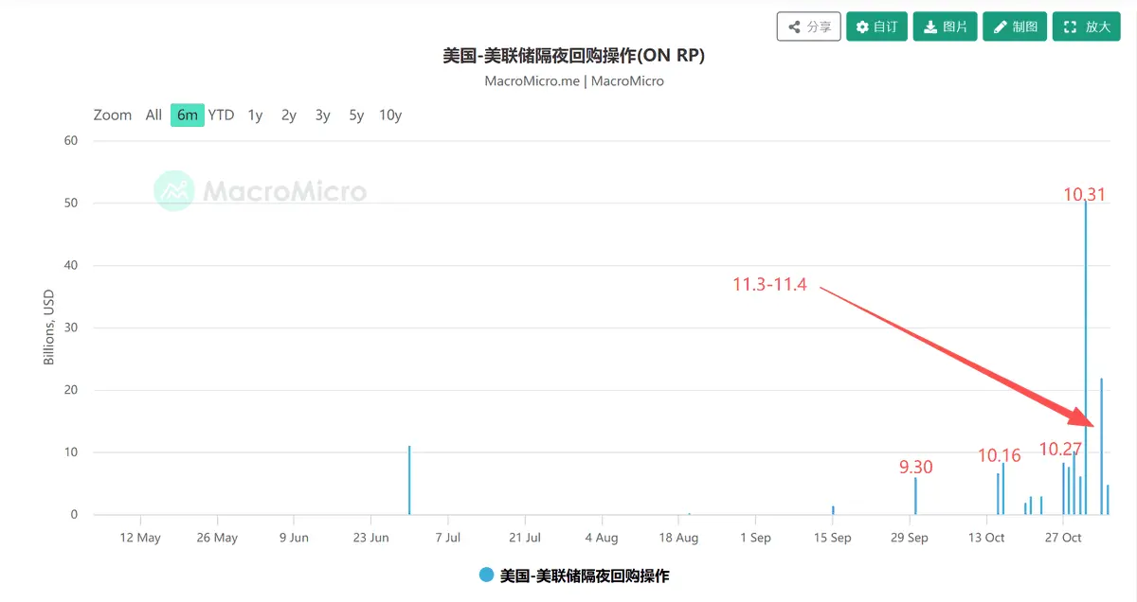Click the download icon in 图片
The image size is (1137, 602).
pyautogui.click(x=930, y=27)
